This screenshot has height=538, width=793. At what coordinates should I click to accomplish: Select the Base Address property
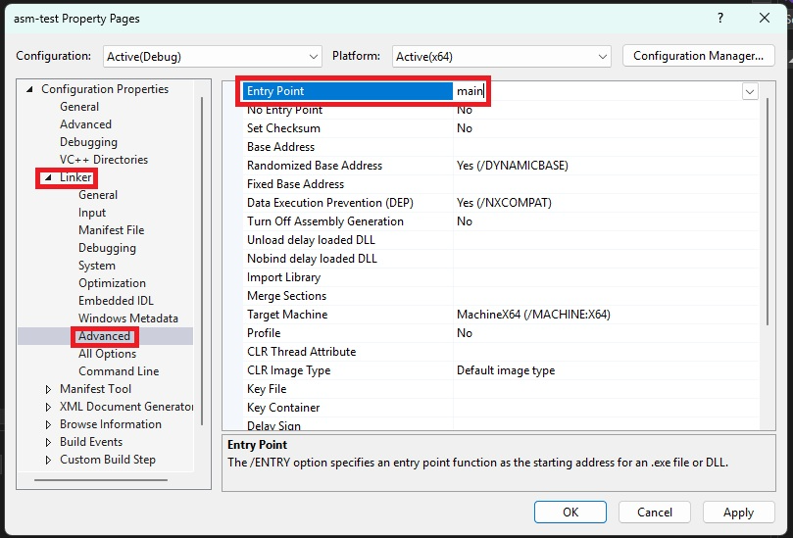point(280,147)
